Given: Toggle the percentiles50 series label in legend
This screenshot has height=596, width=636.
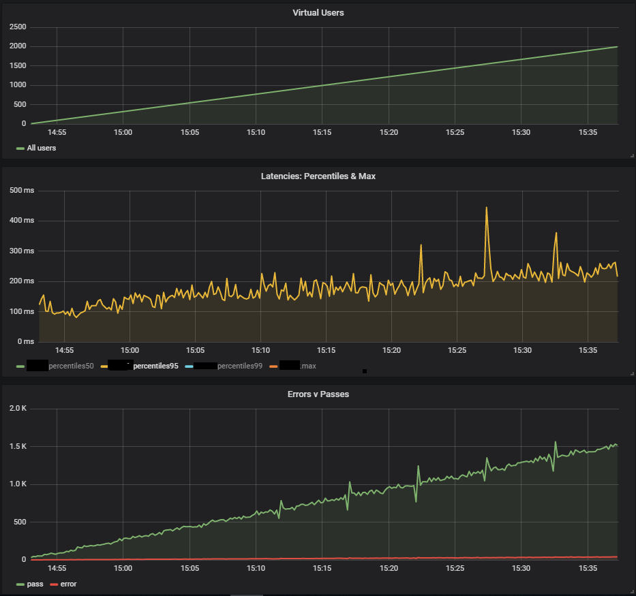Looking at the screenshot, I should pyautogui.click(x=71, y=366).
